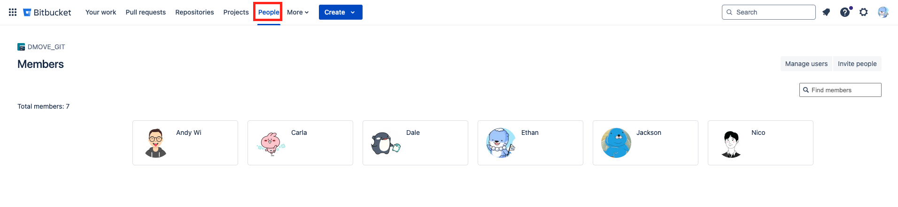Click the Bitbucket logo
The width and height of the screenshot is (898, 207).
pyautogui.click(x=47, y=12)
